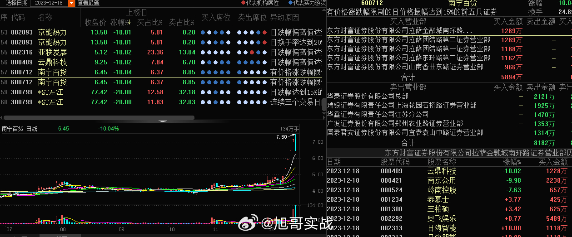Click the 买入营业部 section header
Screen dimensions: 572x237
(408, 21)
